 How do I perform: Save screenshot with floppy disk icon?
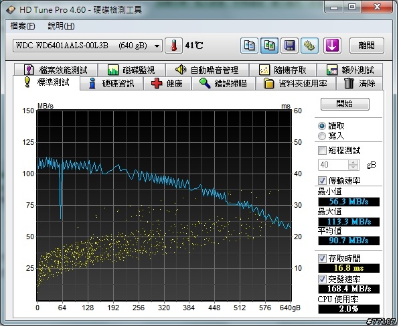[289, 46]
